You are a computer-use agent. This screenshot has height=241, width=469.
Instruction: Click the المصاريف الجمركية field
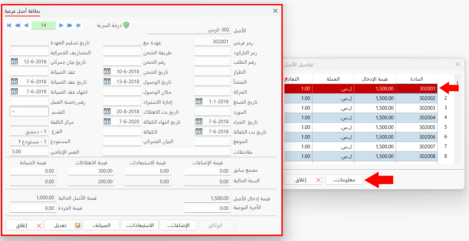pos(29,52)
